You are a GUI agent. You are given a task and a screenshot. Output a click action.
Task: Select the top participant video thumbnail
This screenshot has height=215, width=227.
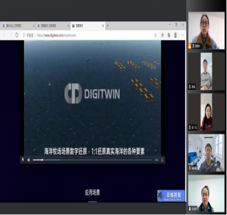pos(206,31)
